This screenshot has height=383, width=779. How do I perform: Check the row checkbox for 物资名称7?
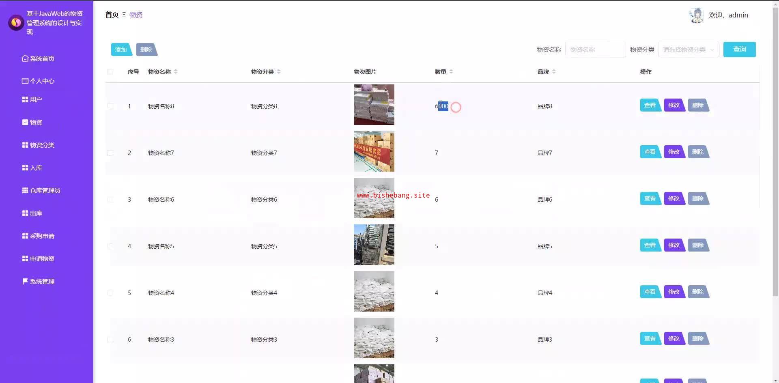110,153
